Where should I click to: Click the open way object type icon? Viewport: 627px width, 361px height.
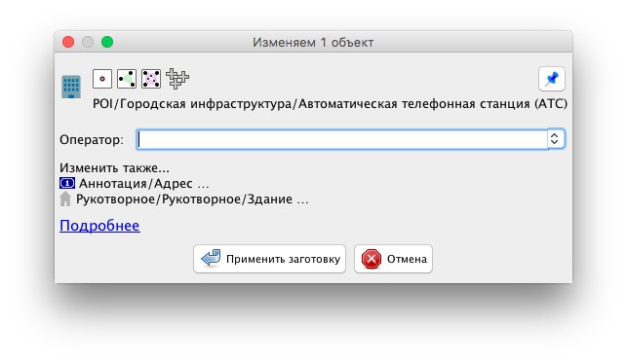coord(127,79)
